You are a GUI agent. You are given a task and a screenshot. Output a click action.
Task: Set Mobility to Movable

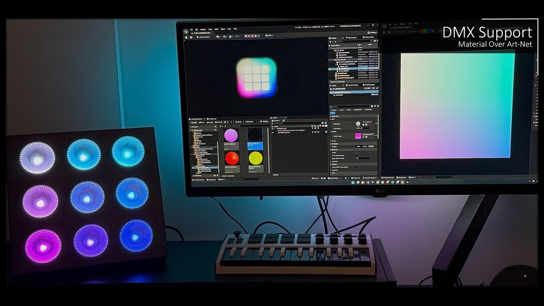pyautogui.click(x=371, y=146)
